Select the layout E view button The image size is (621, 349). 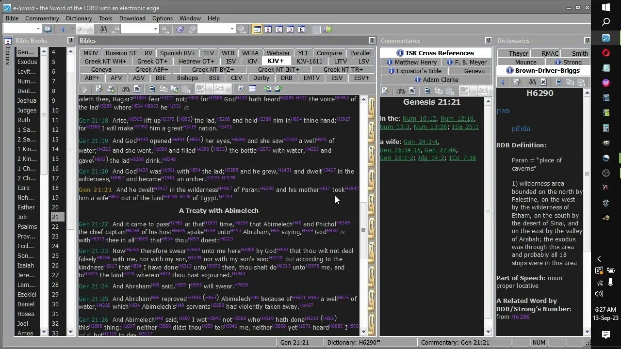pos(301,29)
